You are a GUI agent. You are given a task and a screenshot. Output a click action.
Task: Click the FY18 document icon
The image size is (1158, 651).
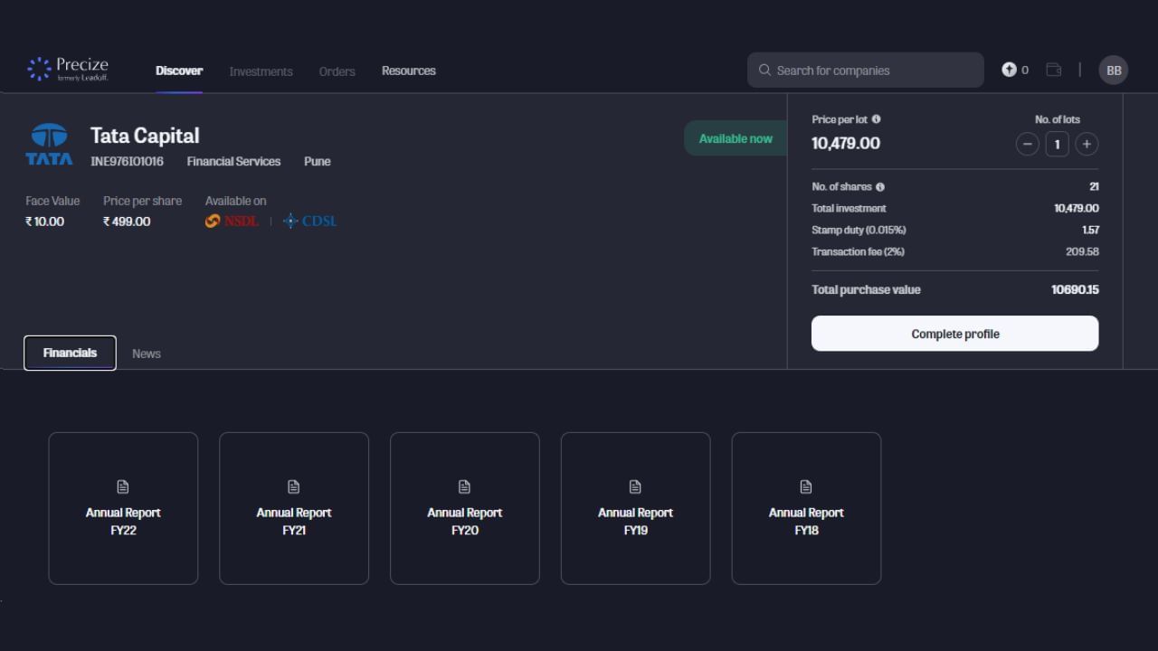click(x=806, y=486)
